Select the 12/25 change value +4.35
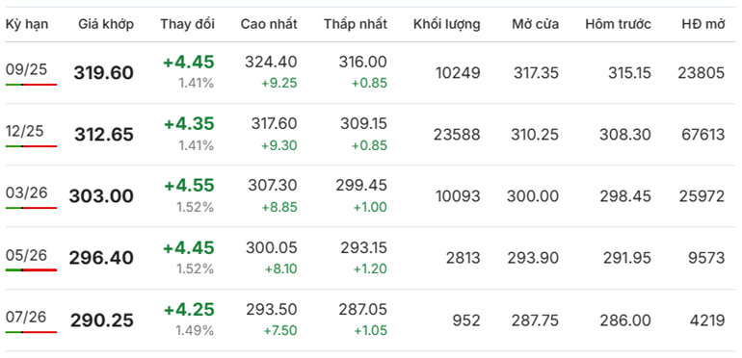The image size is (742, 358). pos(189,124)
